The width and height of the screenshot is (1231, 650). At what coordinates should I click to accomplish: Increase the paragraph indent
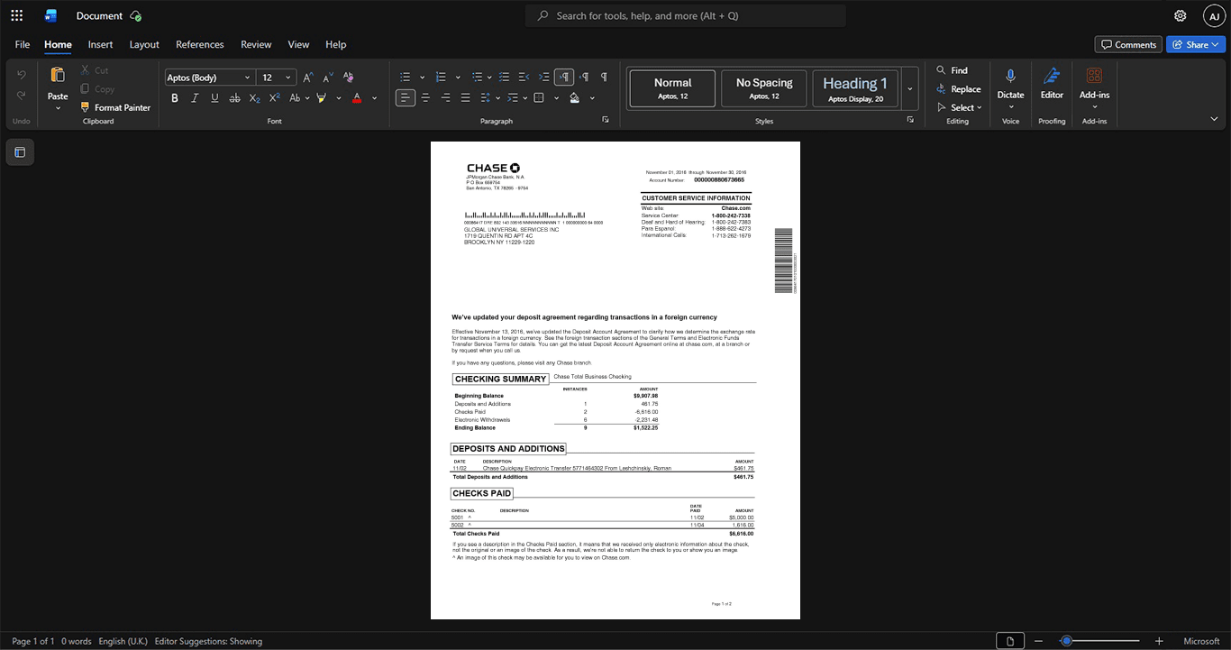point(544,78)
